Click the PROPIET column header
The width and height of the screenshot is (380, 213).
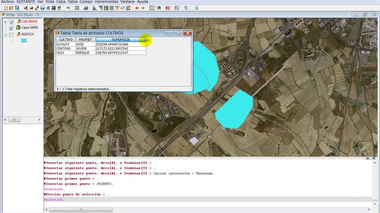click(x=85, y=40)
